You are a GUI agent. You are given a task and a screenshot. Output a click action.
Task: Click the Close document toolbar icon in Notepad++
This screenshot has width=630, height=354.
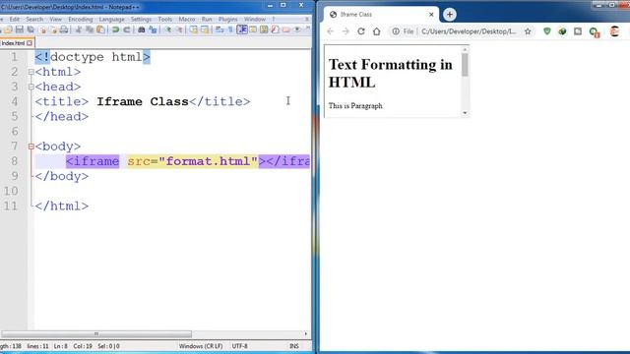42,29
